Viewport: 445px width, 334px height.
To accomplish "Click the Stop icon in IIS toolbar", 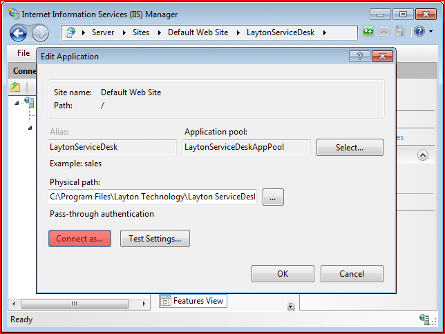I will click(384, 31).
